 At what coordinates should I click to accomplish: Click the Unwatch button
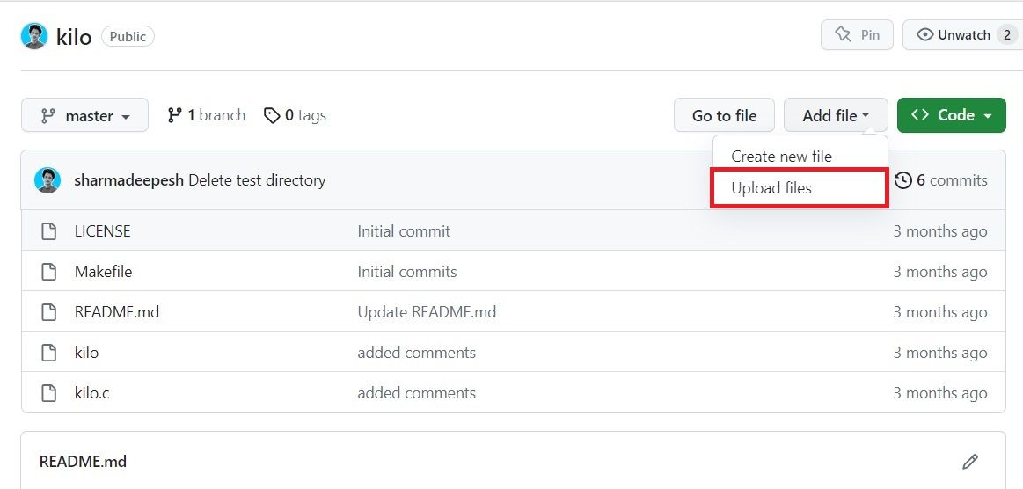pos(963,35)
